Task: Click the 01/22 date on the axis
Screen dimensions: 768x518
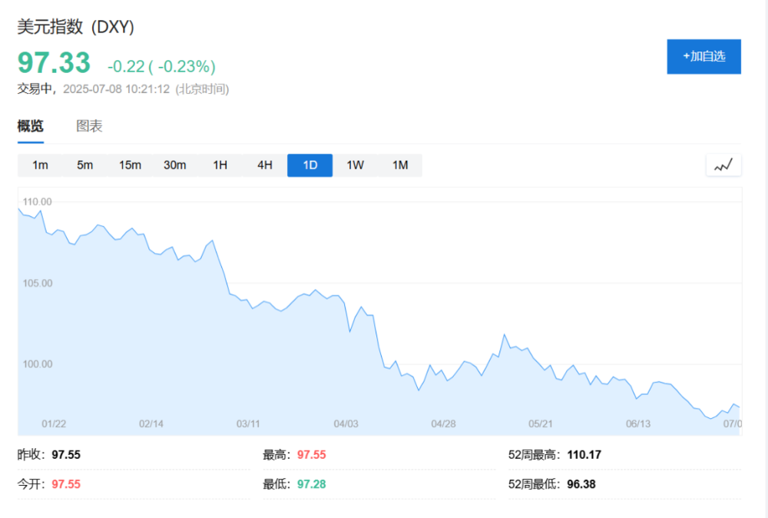Action: click(x=54, y=423)
